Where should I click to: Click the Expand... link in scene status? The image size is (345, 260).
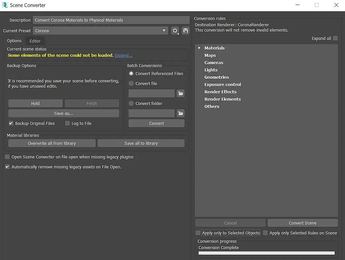124,55
